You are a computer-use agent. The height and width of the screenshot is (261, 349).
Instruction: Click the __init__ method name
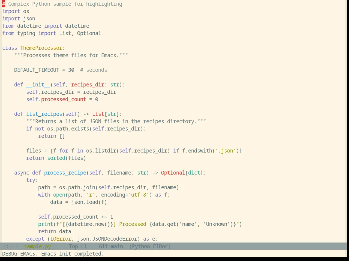(38, 85)
